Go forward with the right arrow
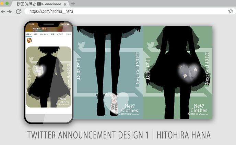 10,12
